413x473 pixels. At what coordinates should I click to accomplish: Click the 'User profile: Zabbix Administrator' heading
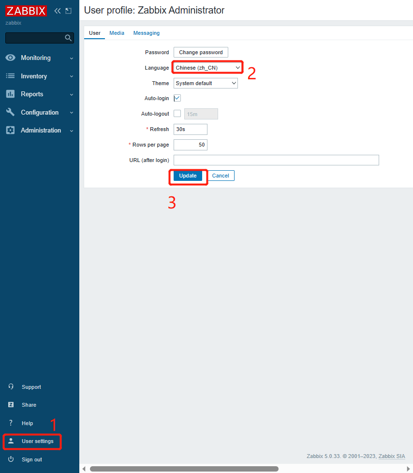pos(154,10)
